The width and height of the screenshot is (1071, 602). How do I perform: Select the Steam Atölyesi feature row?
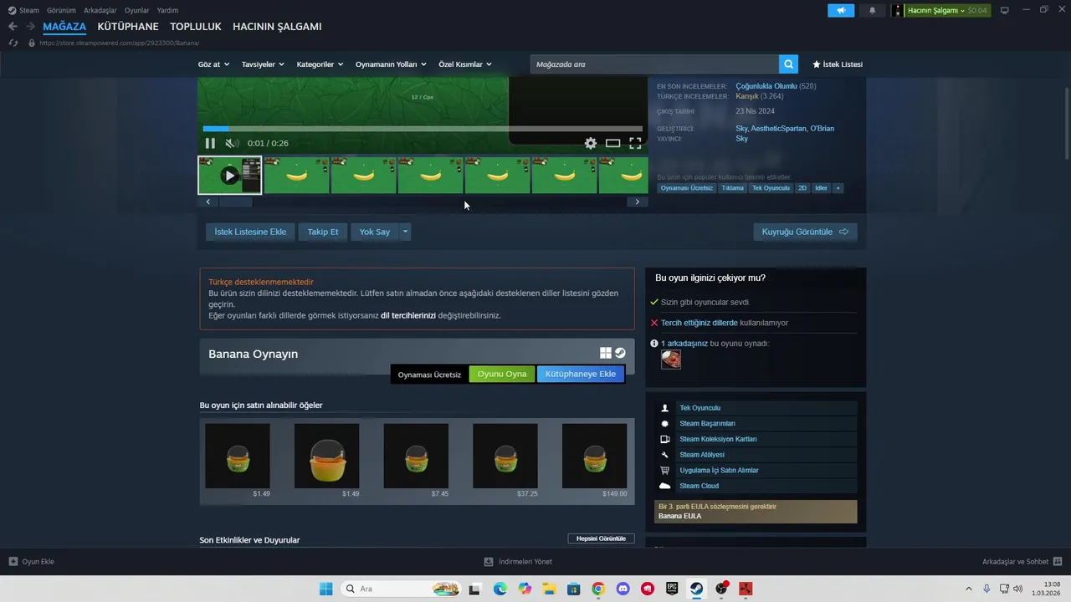756,455
